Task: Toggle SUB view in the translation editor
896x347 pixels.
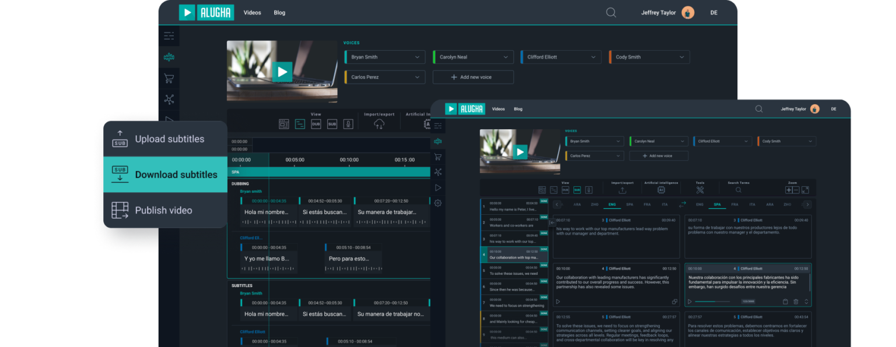Action: (576, 190)
